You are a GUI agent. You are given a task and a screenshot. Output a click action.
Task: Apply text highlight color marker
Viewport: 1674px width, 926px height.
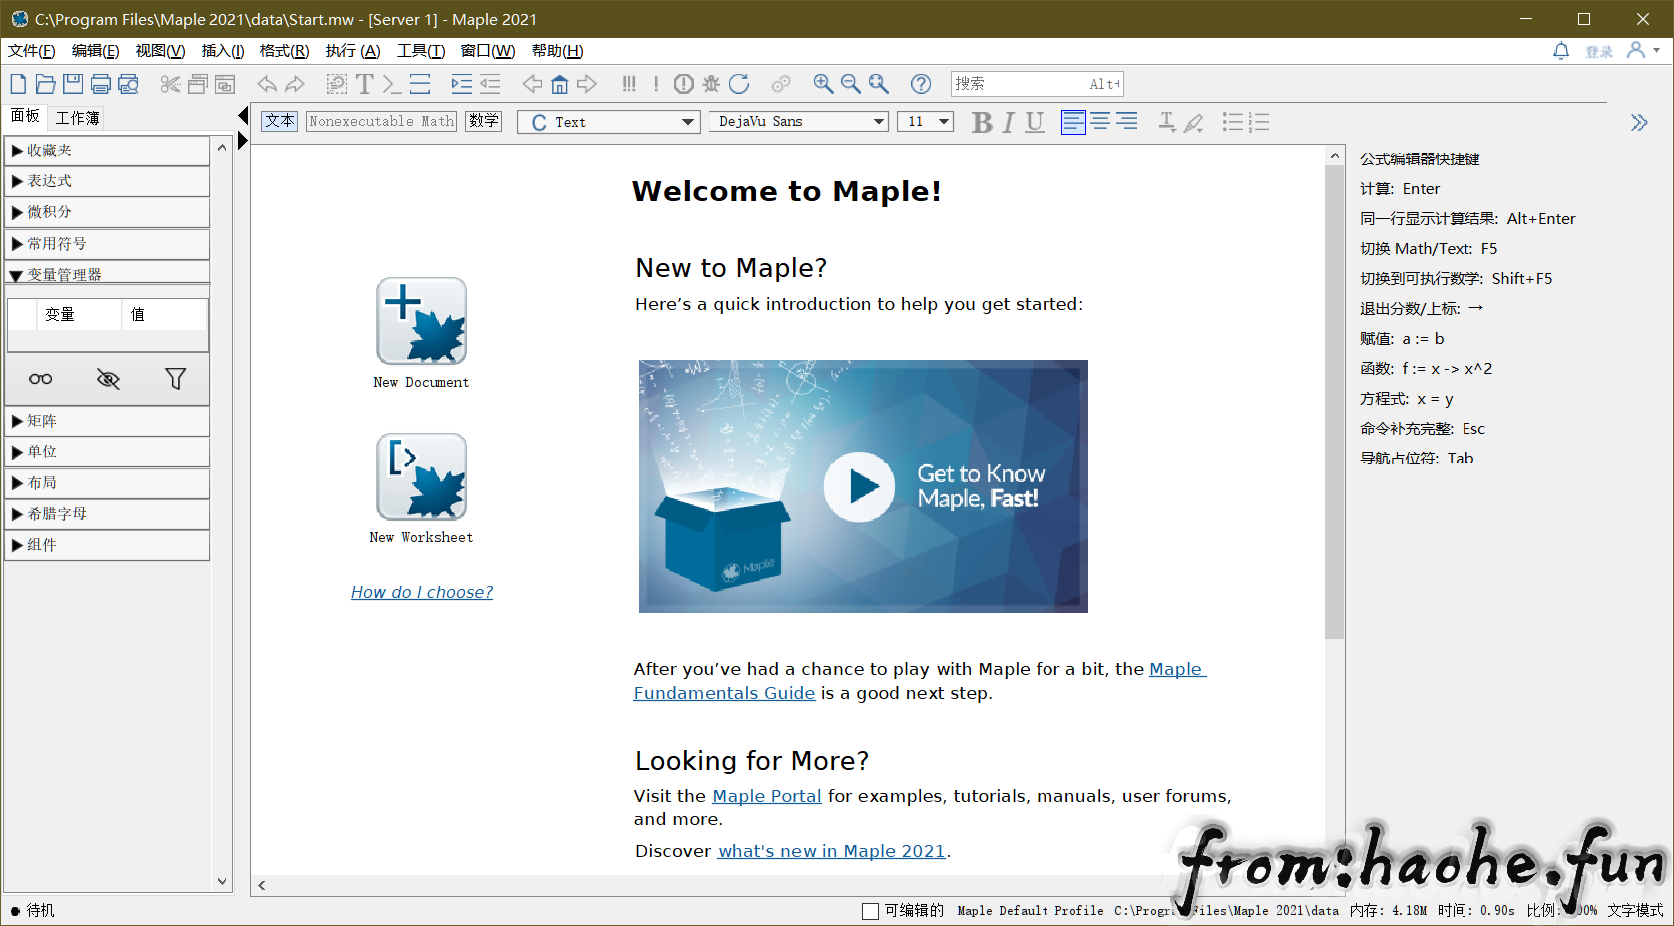[1193, 122]
